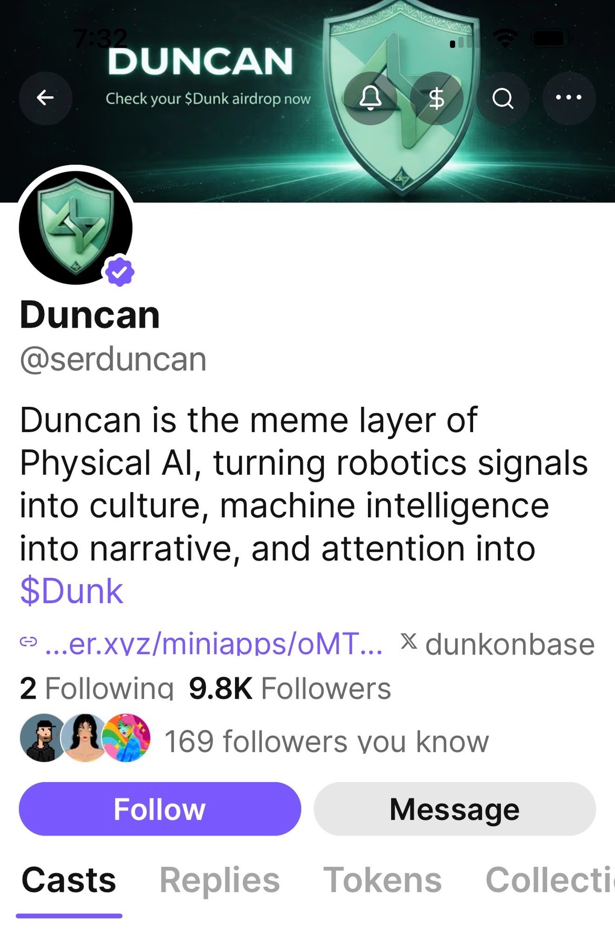615x931 pixels.
Task: Message Duncan via the Message button
Action: [x=455, y=809]
